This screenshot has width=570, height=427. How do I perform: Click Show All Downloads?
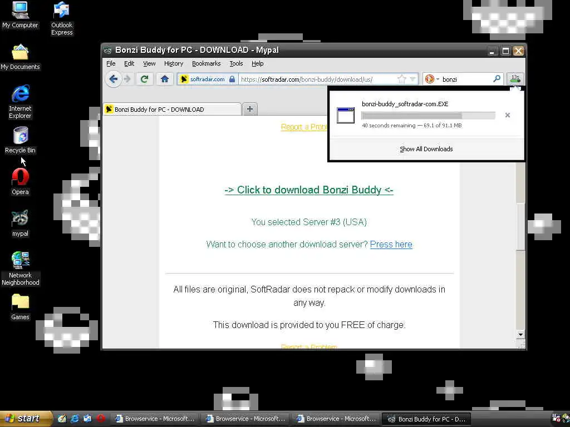pyautogui.click(x=426, y=149)
